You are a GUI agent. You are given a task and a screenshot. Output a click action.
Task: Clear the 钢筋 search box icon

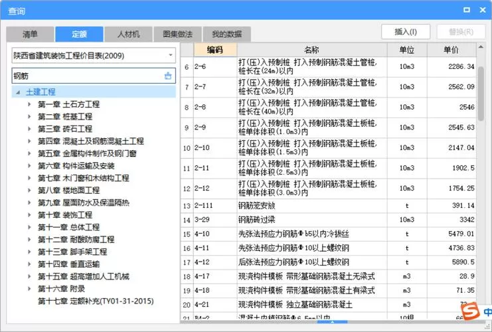tap(168, 76)
